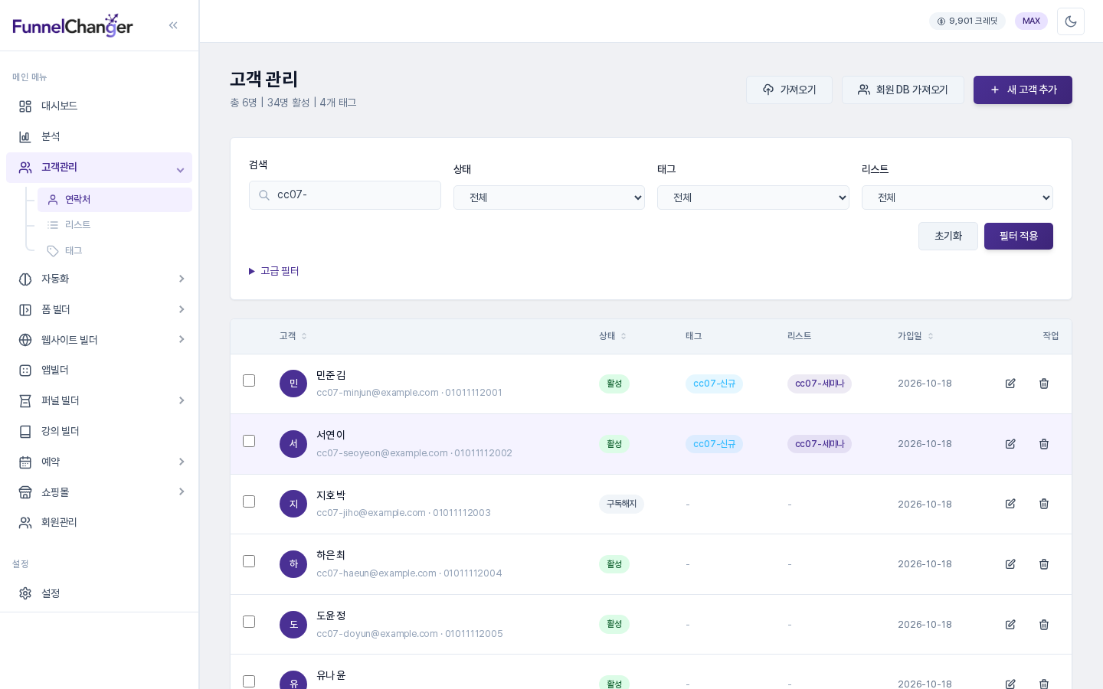Collapse the 고객관리 menu
This screenshot has width=1103, height=689.
[99, 168]
